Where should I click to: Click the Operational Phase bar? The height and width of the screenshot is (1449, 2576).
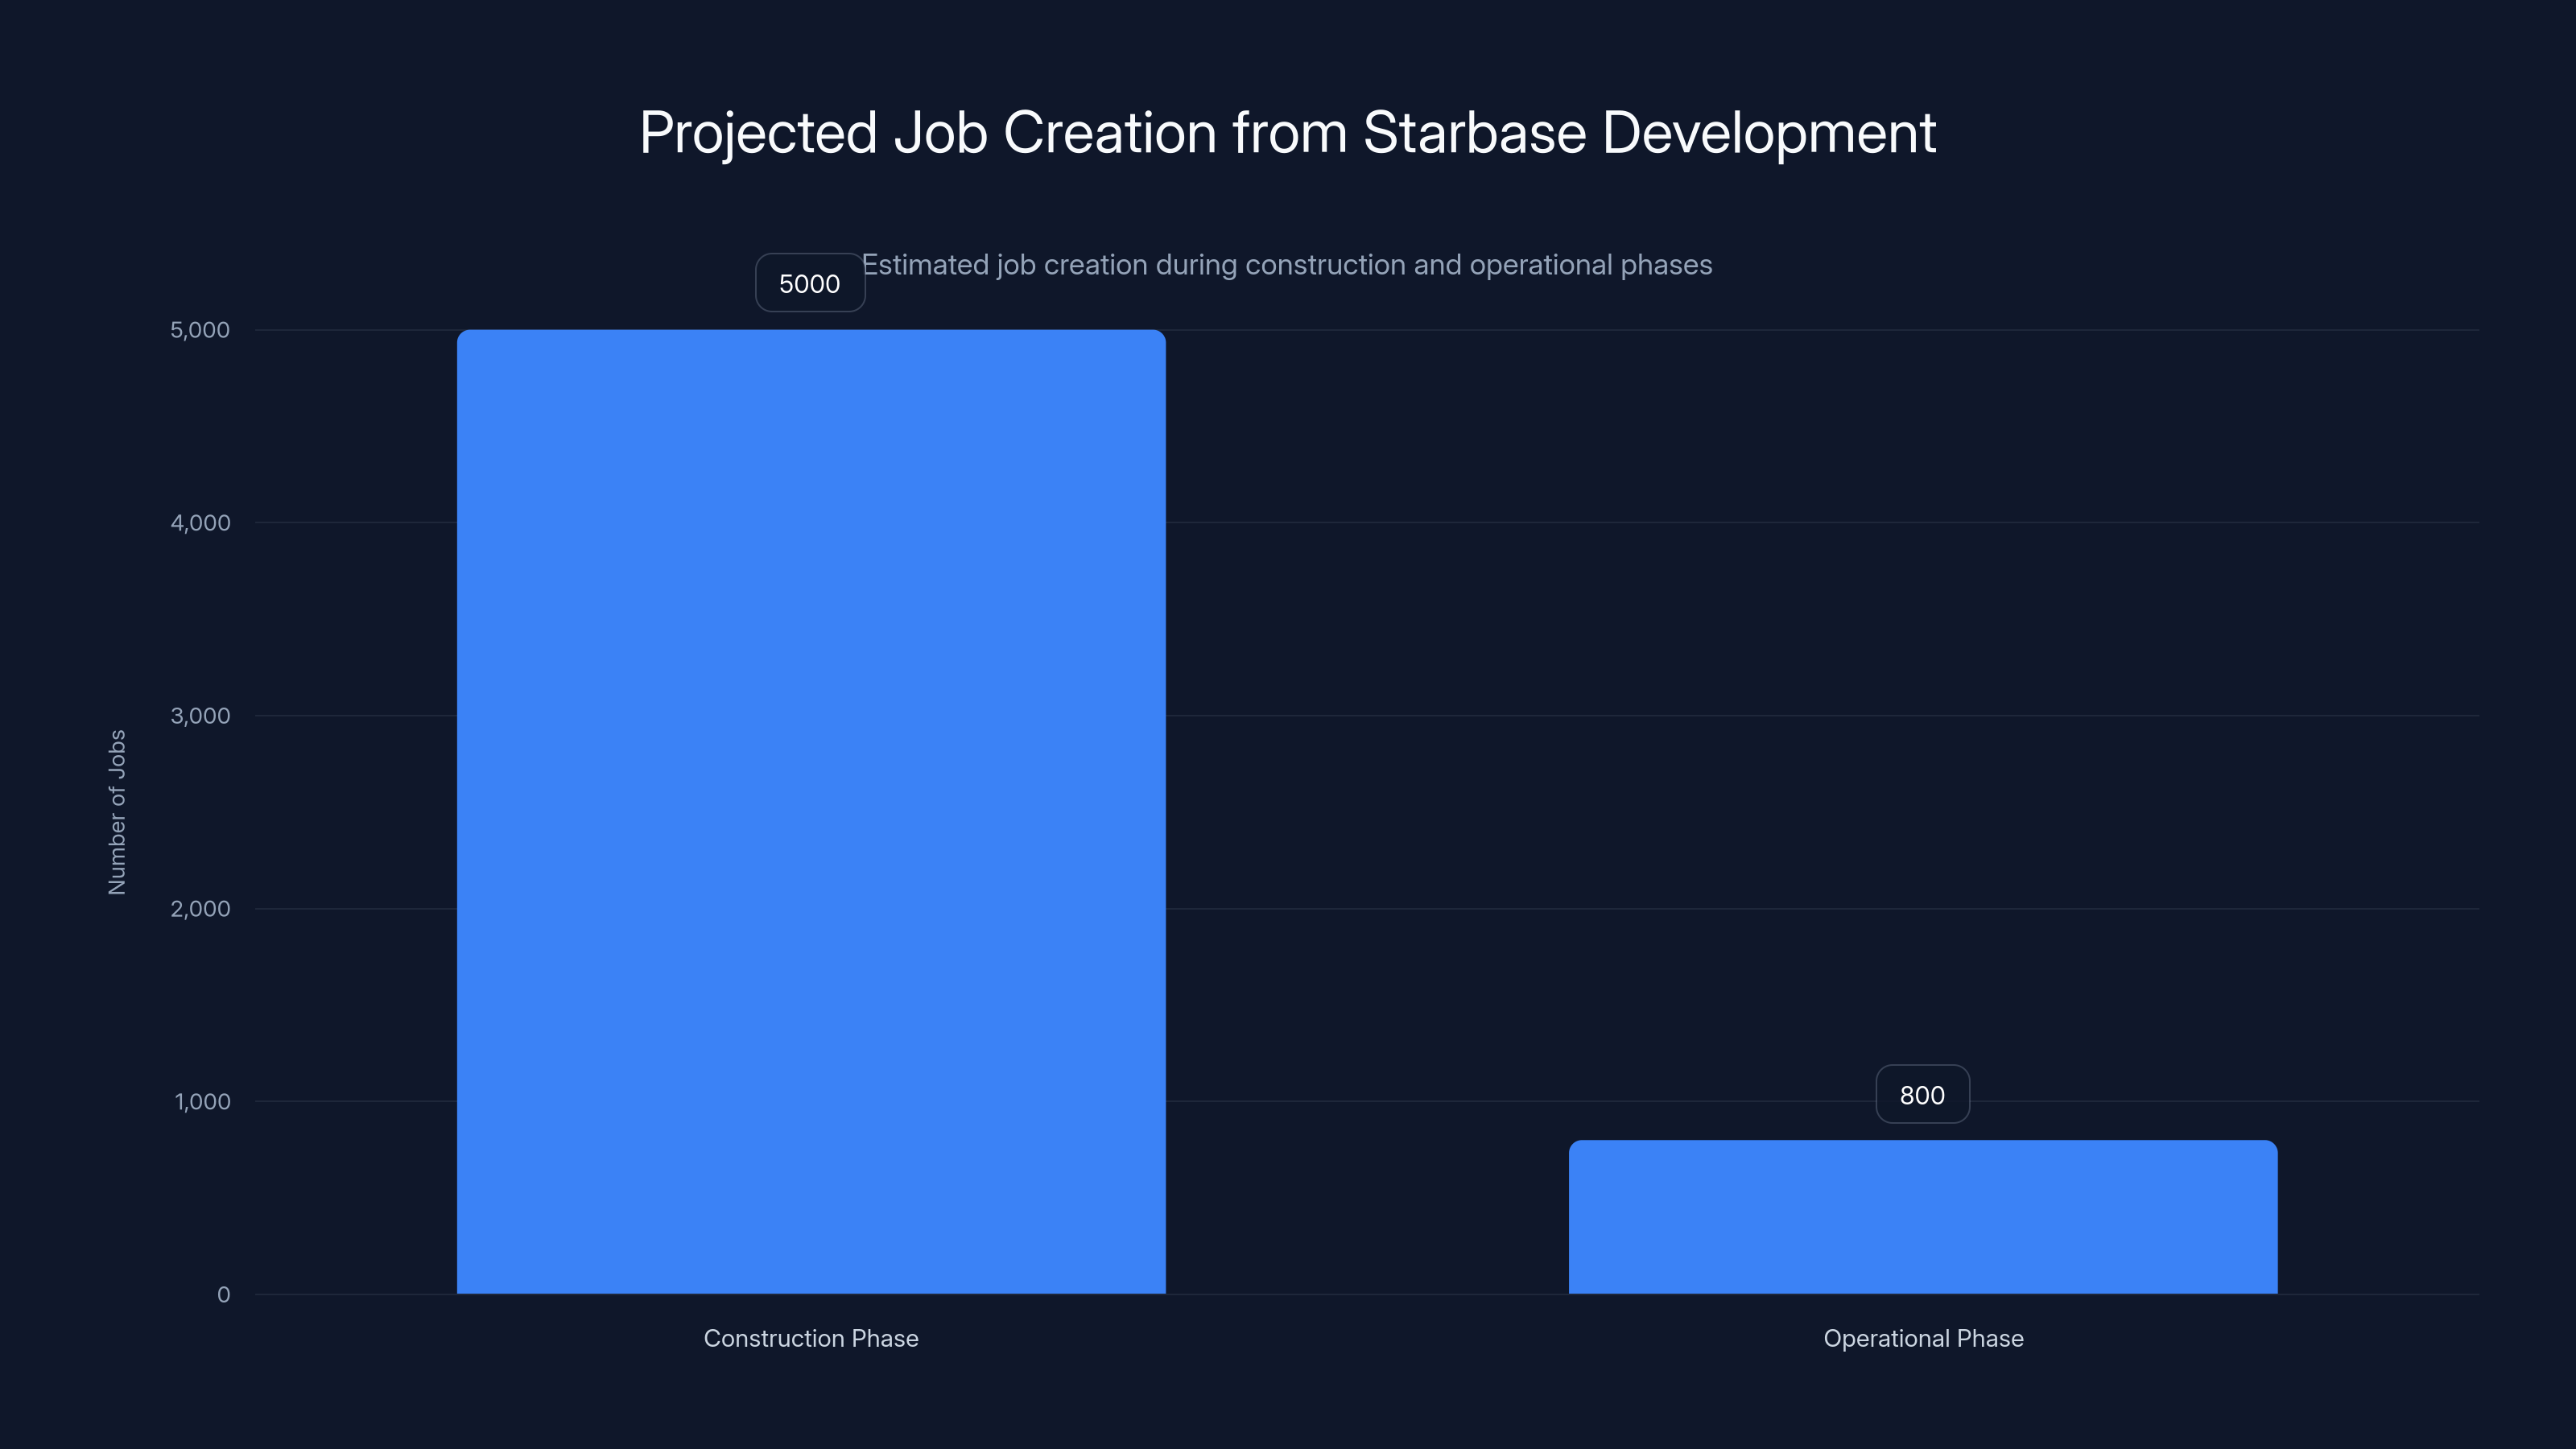point(1923,1217)
